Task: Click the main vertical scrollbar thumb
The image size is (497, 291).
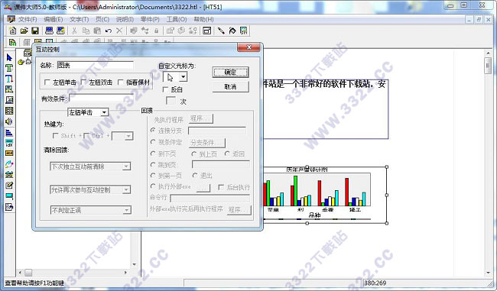Action: [x=488, y=66]
